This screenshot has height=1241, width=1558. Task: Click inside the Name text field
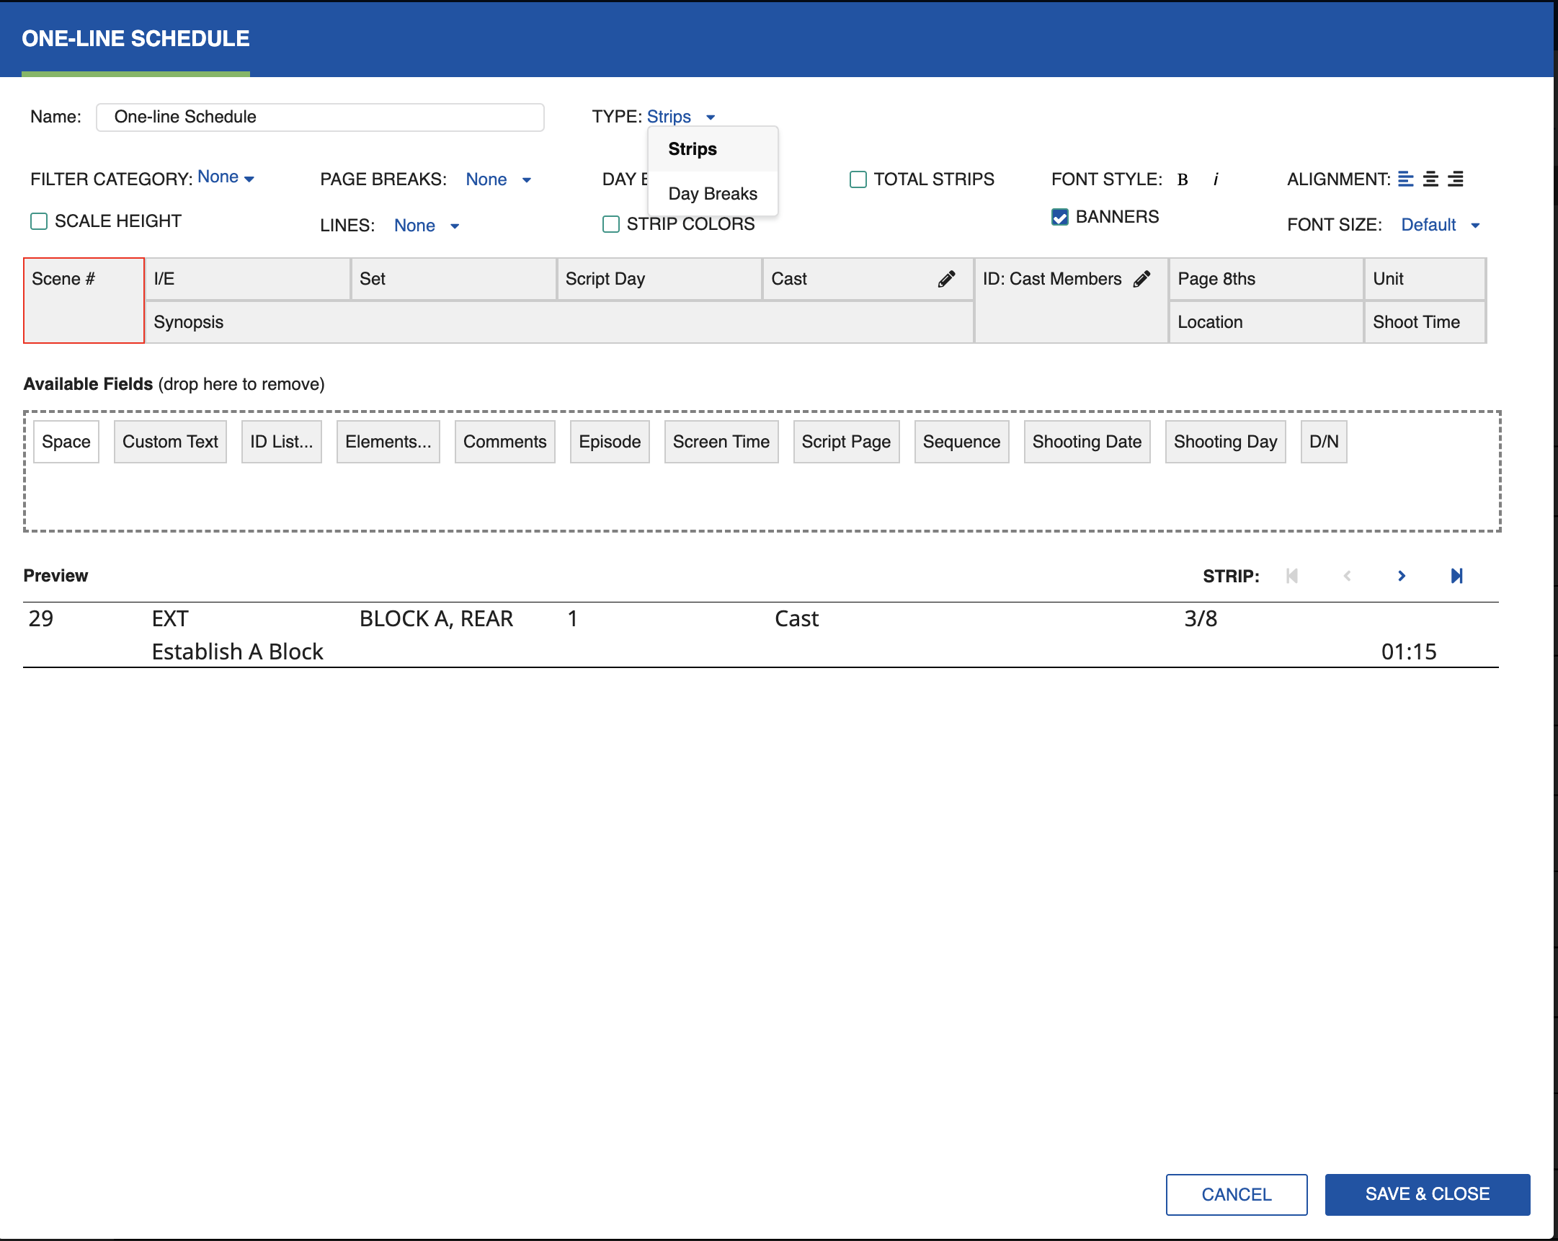pyautogui.click(x=319, y=116)
